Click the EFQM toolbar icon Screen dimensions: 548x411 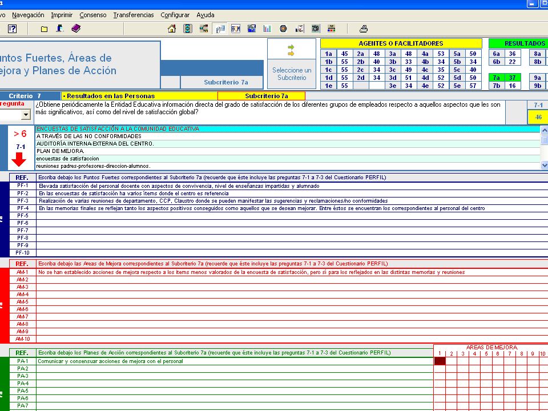pos(236,29)
